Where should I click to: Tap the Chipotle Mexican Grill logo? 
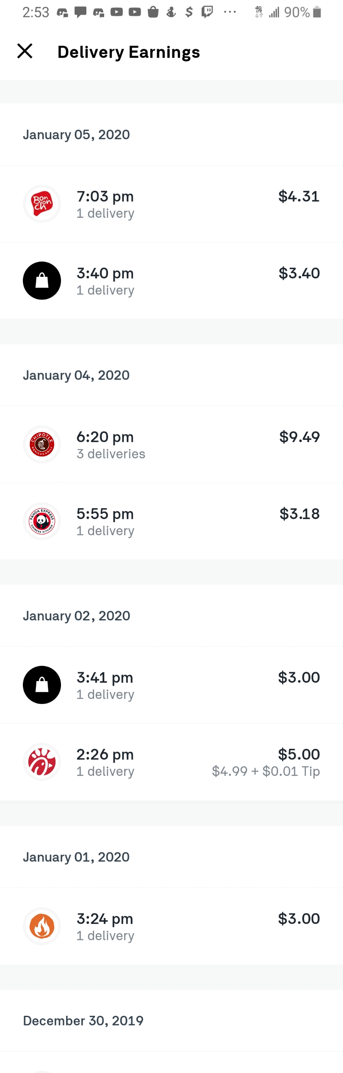[x=41, y=444]
